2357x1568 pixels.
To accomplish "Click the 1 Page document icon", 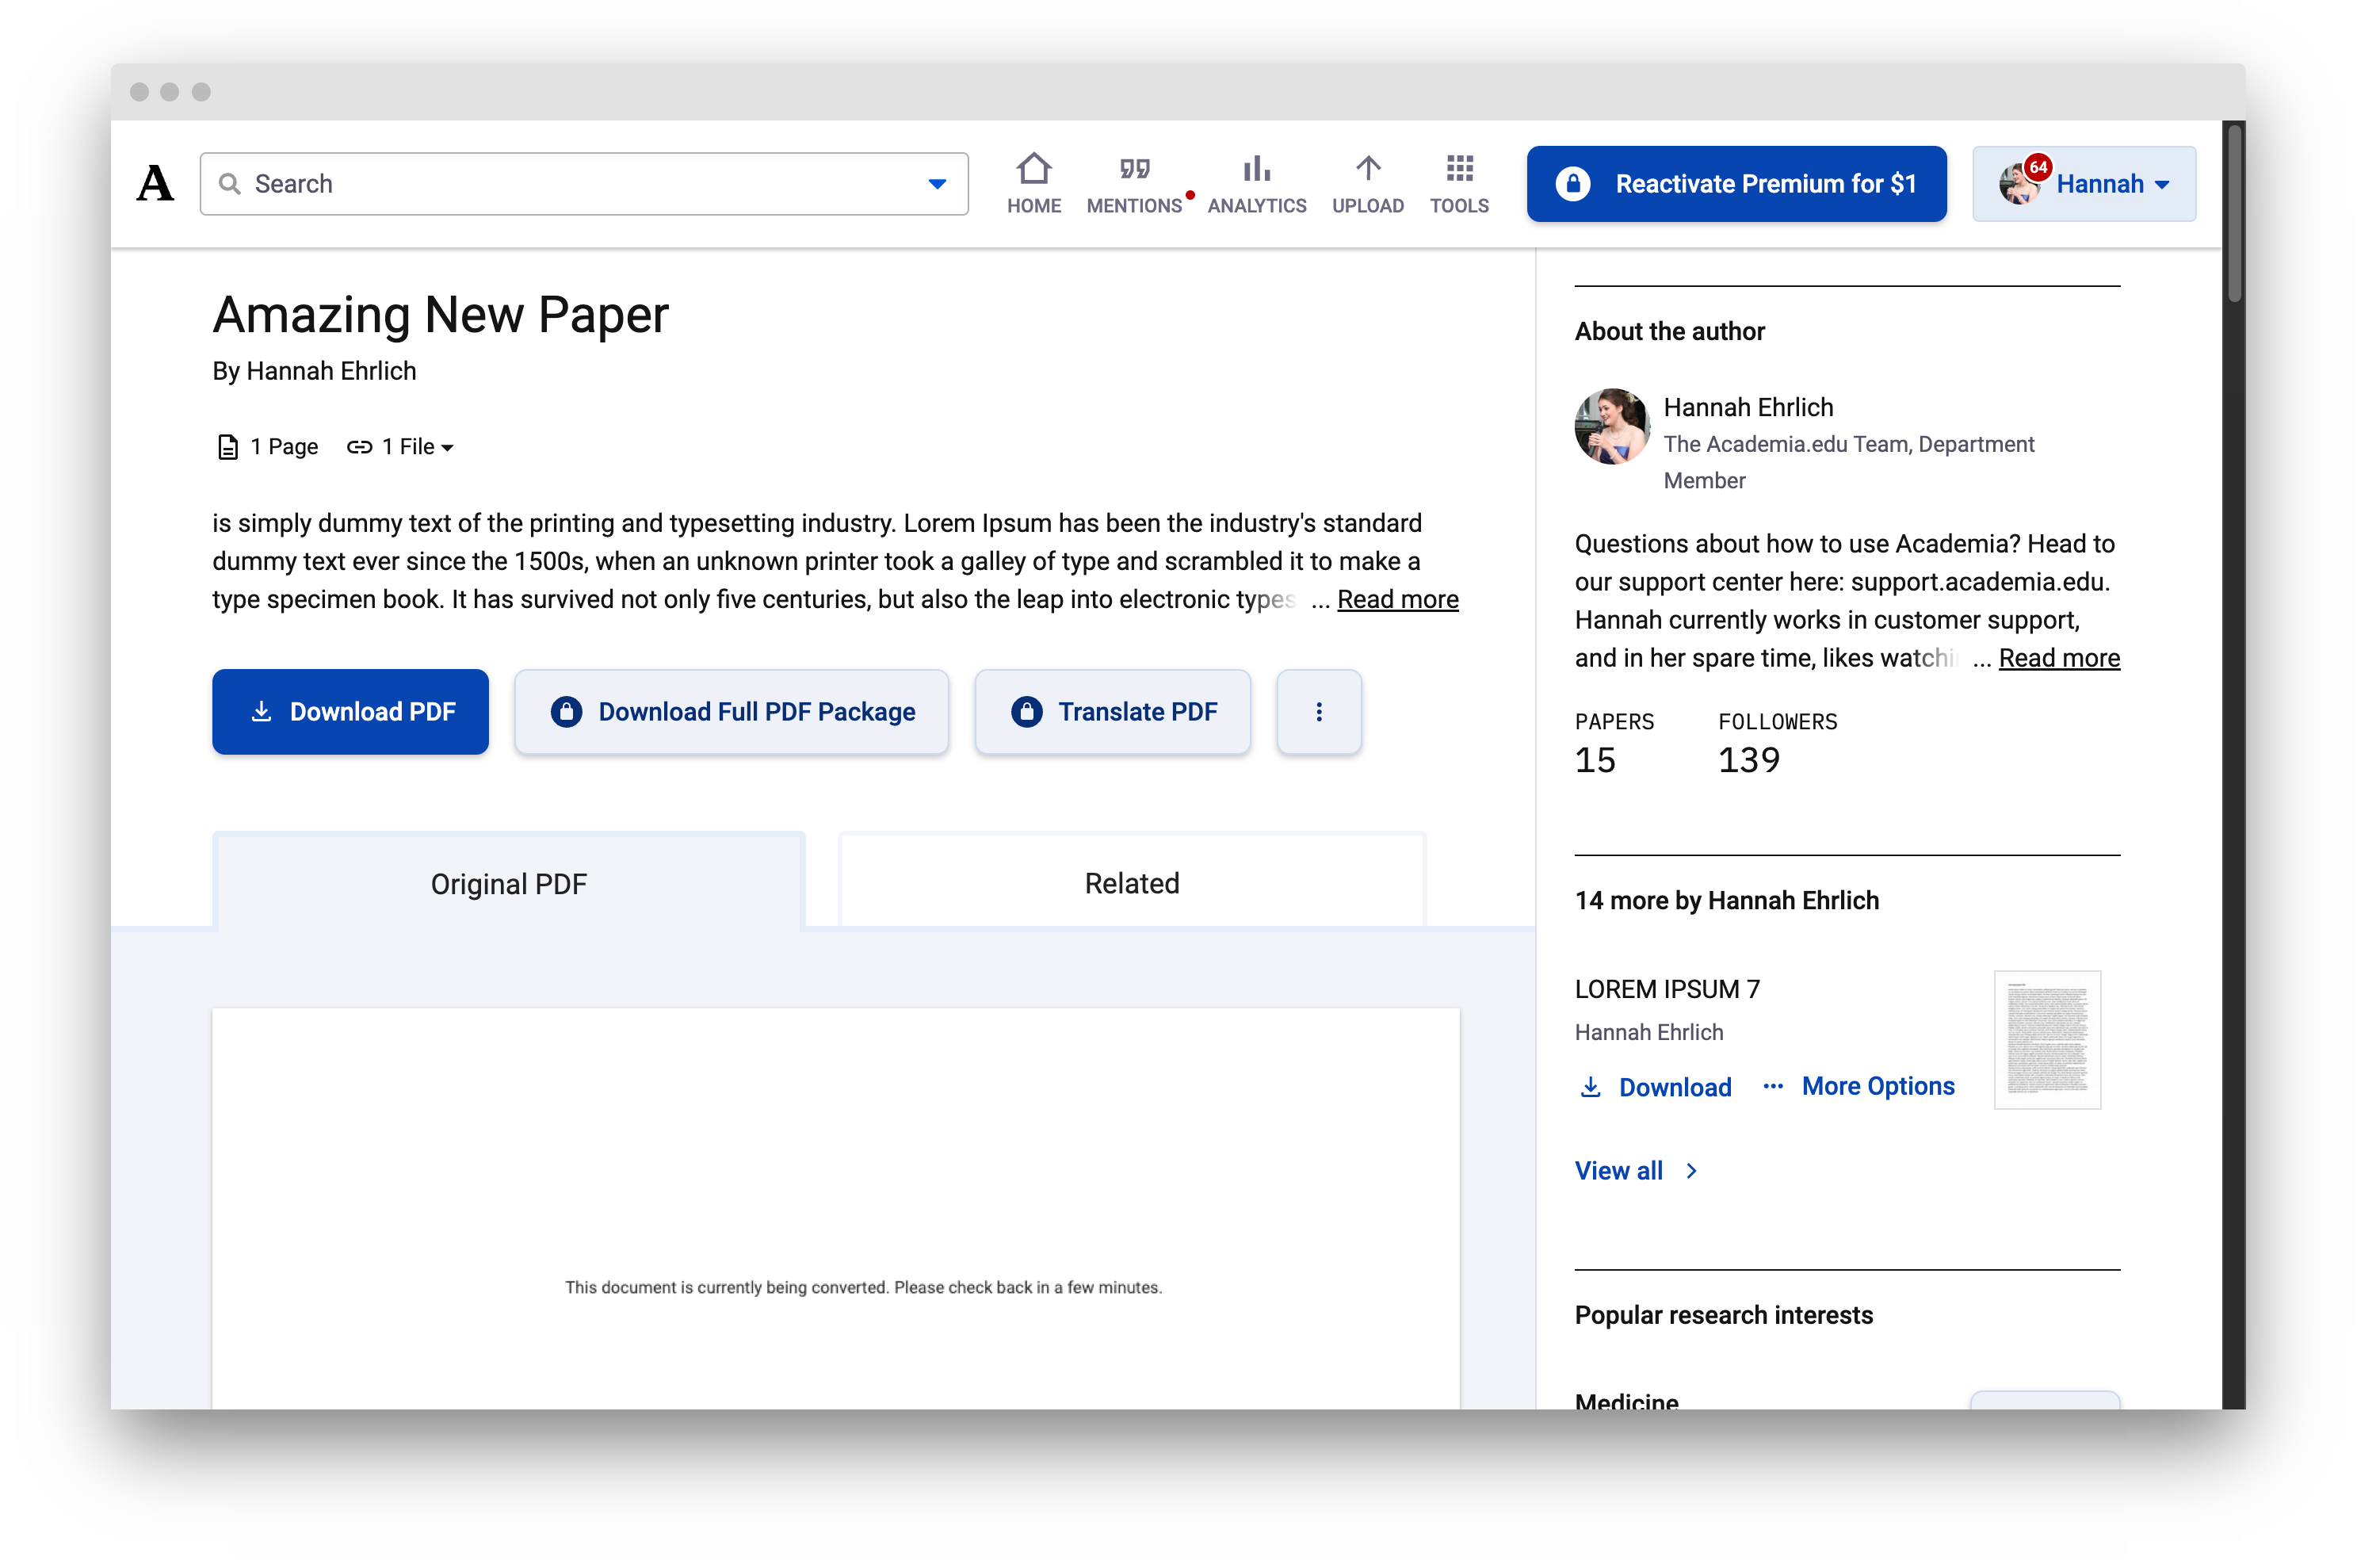I will (x=228, y=447).
